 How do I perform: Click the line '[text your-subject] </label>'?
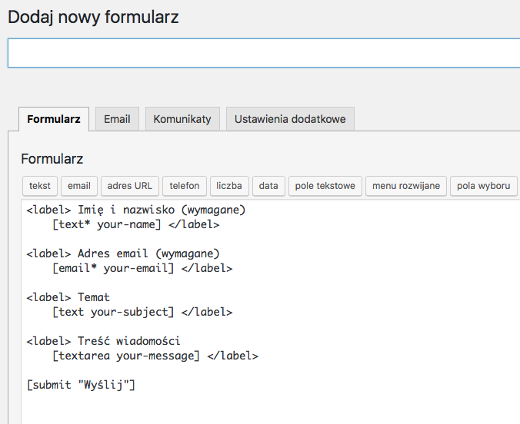142,312
